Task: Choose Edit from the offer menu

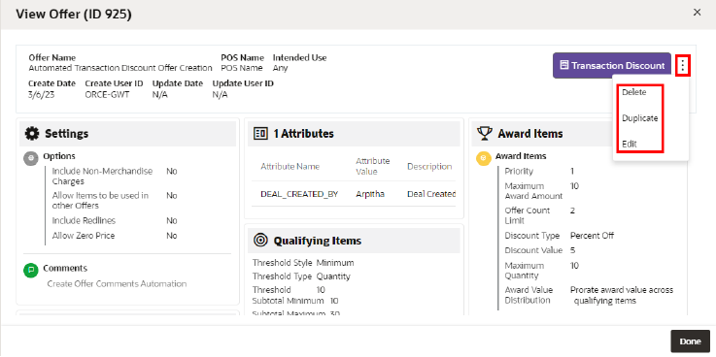Action: tap(630, 145)
